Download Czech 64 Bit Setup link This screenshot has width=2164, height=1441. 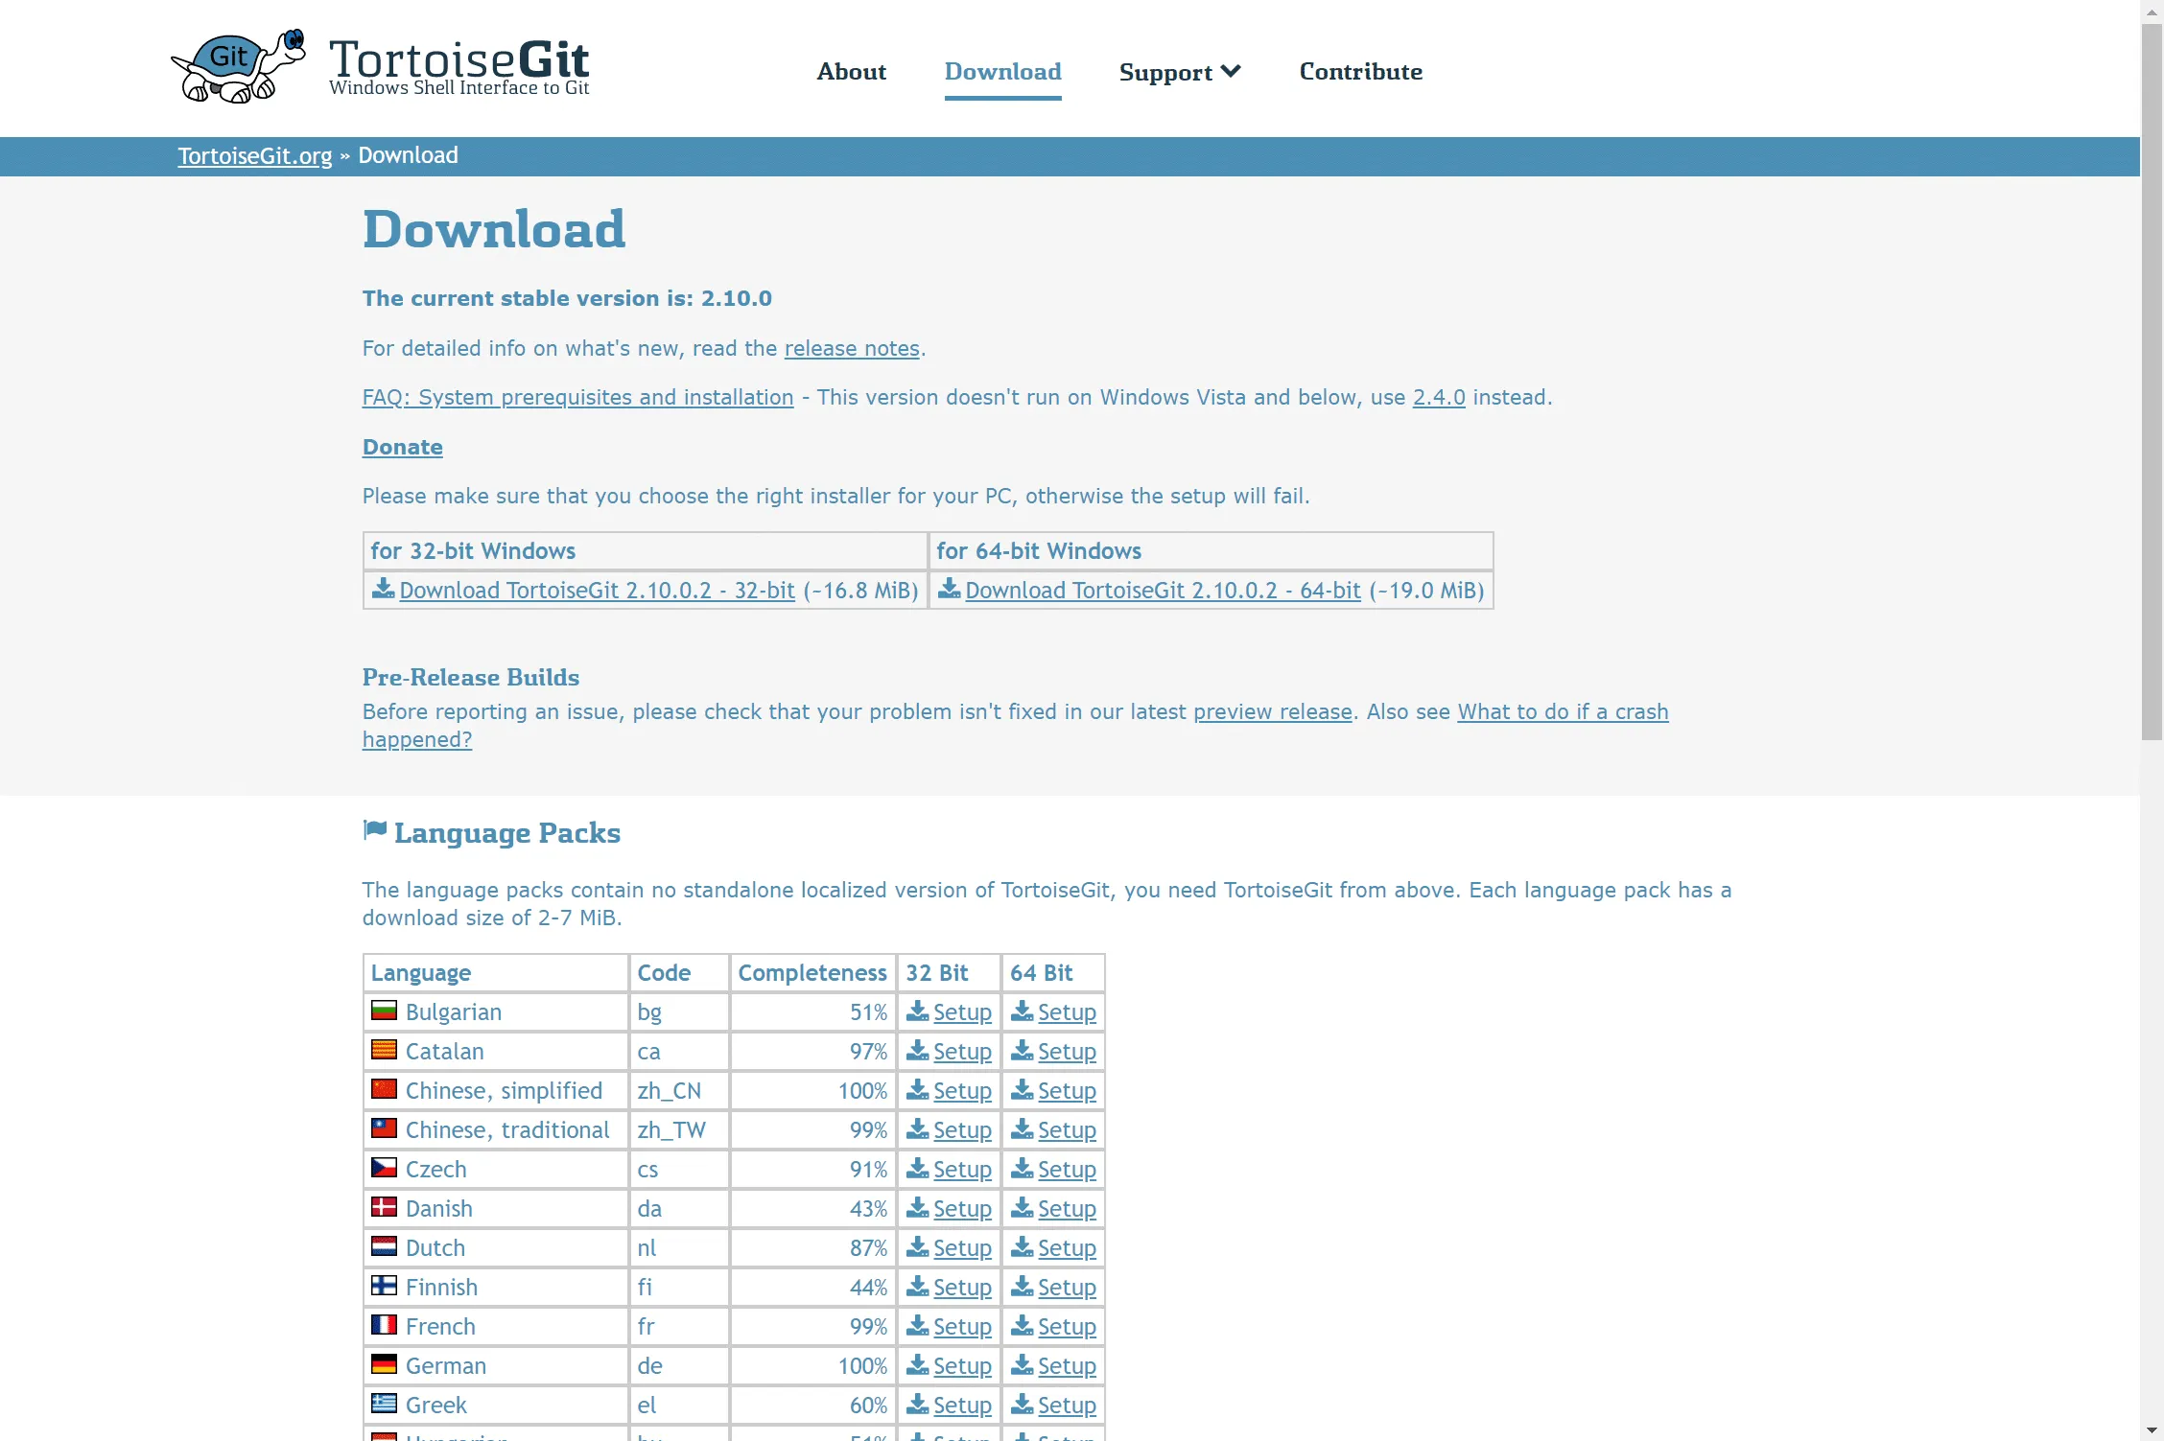pos(1068,1170)
